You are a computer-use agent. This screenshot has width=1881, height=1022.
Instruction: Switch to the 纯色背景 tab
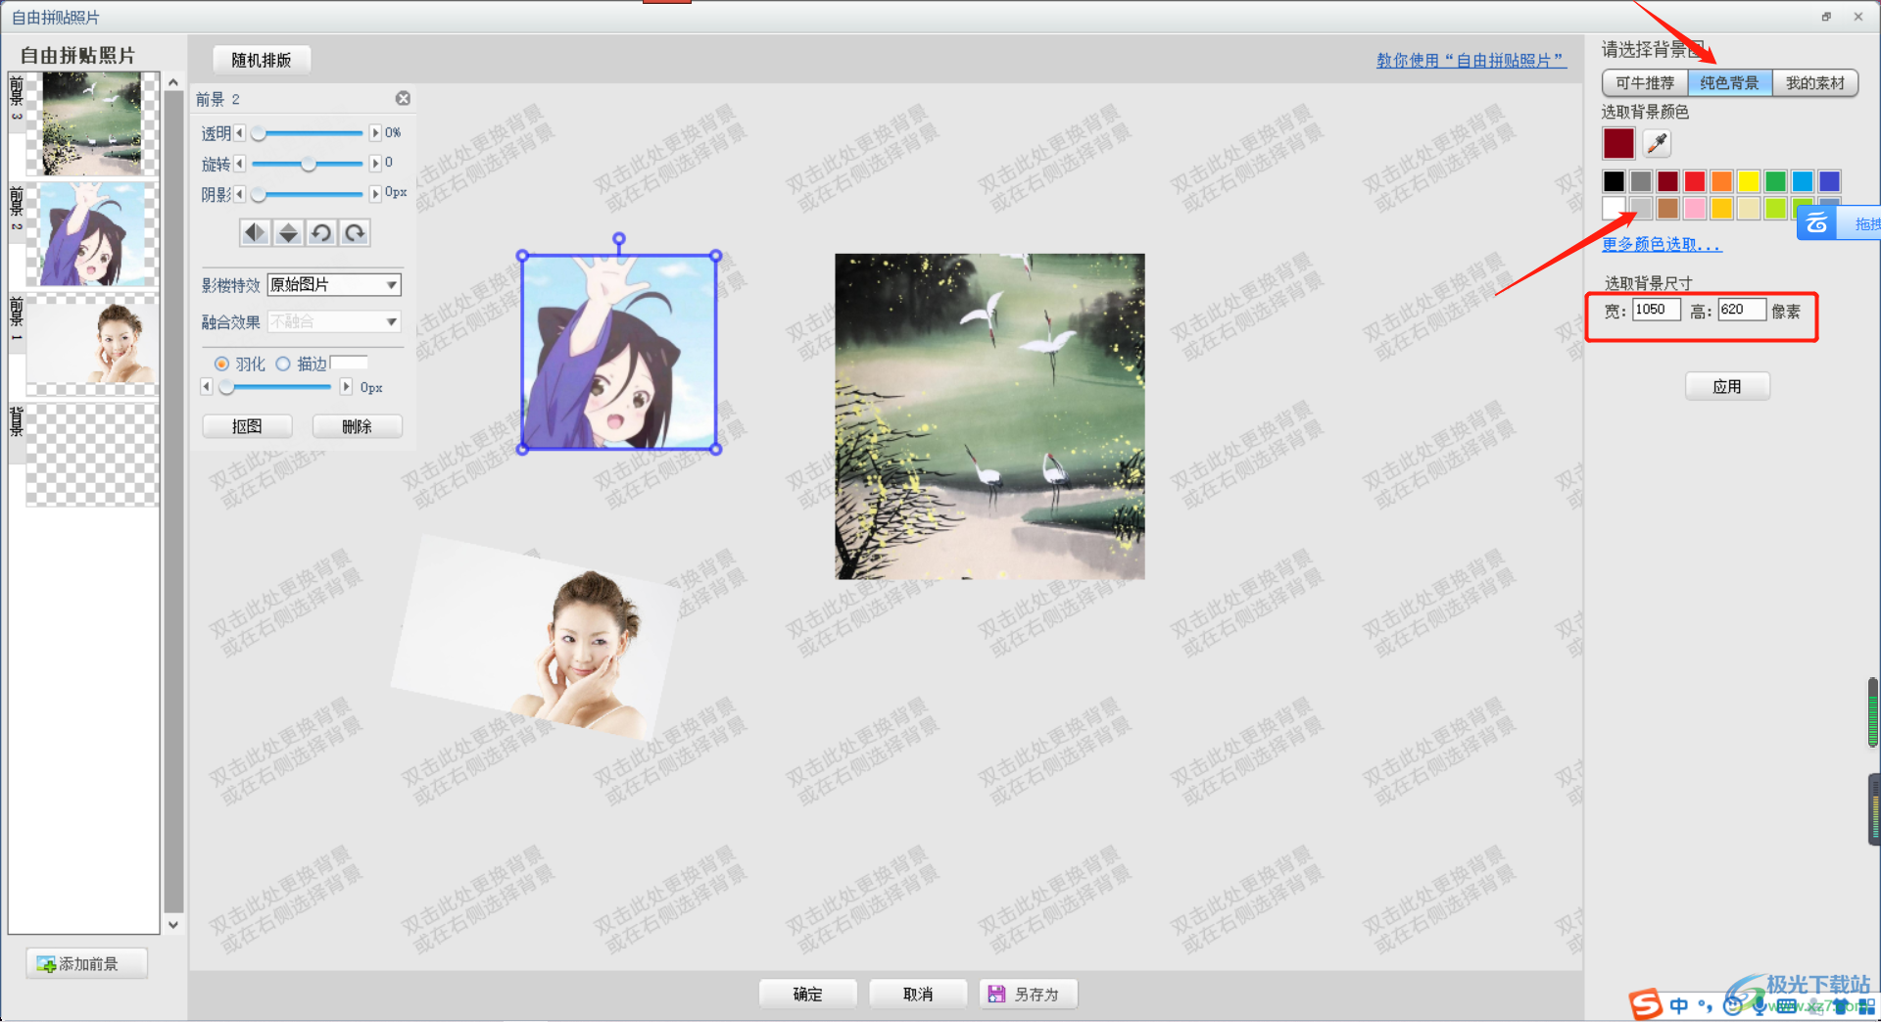pos(1729,83)
